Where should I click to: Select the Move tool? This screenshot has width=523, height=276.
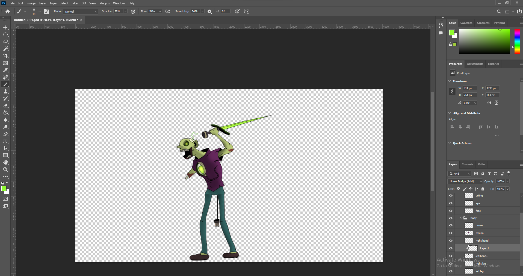point(5,28)
